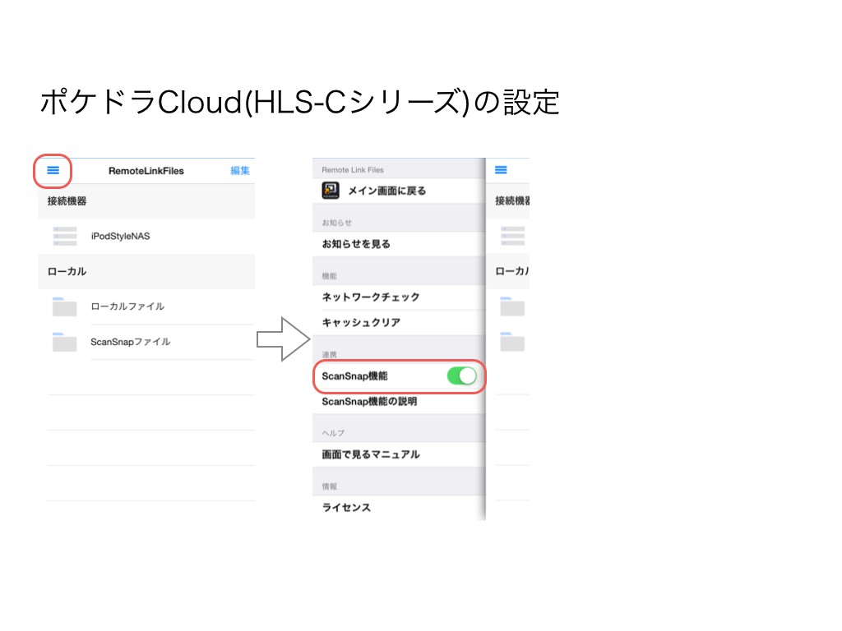The height and width of the screenshot is (631, 842).
Task: Tap the 編集 edit button
Action: pos(240,171)
